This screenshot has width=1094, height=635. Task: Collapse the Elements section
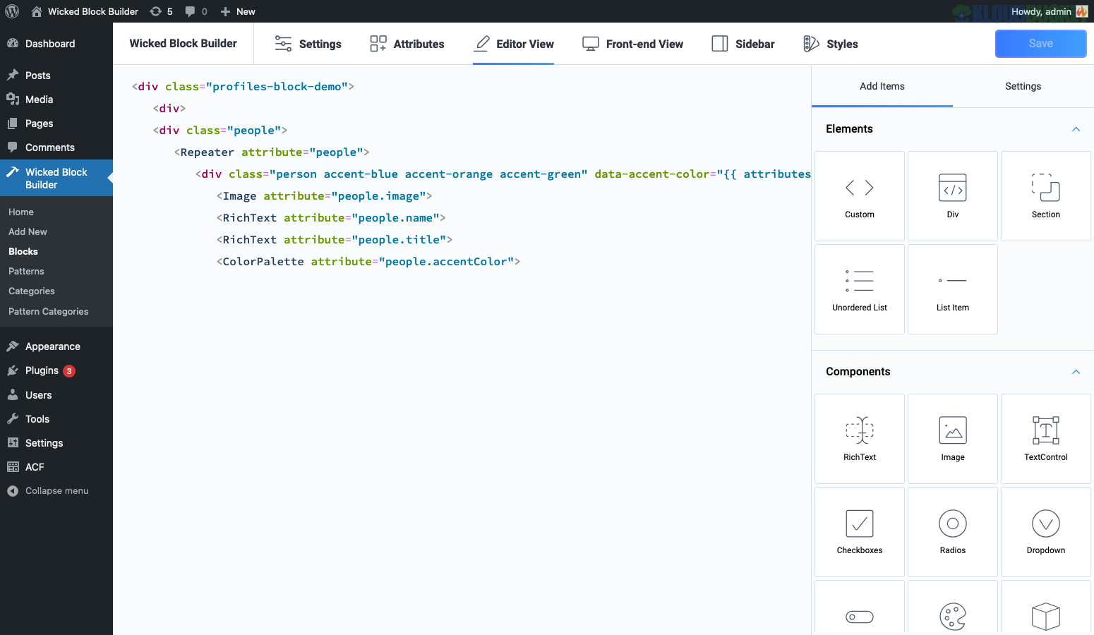click(x=1076, y=129)
